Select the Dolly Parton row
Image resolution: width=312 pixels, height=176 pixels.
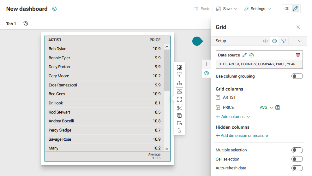click(x=105, y=67)
